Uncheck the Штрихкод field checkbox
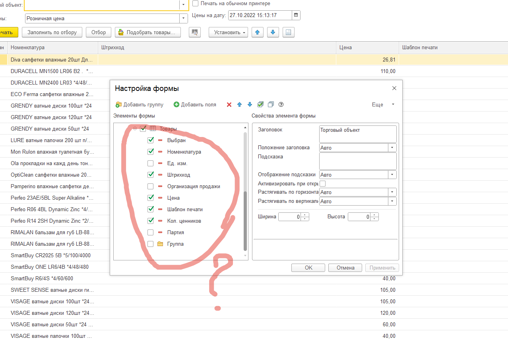 coord(150,175)
